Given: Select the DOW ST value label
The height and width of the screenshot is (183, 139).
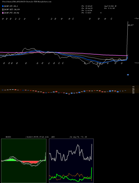Looking at the screenshot, I should pos(11,6).
